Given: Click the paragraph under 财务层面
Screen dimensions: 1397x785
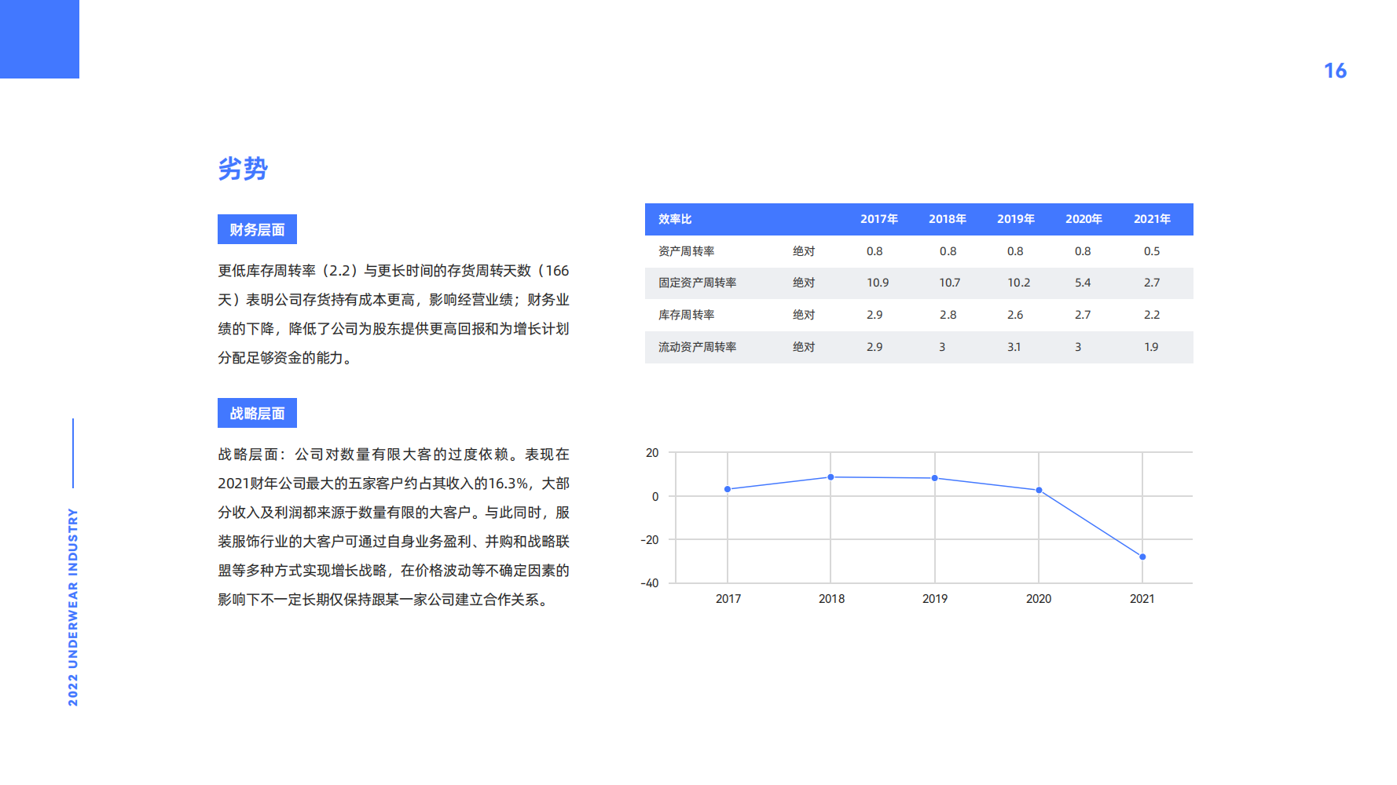Looking at the screenshot, I should [393, 314].
